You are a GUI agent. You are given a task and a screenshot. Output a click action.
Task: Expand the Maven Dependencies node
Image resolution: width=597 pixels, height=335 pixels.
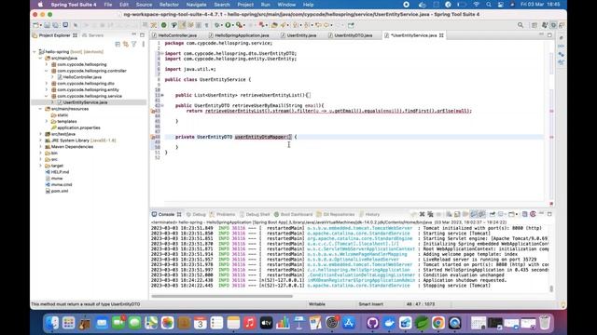(x=41, y=147)
